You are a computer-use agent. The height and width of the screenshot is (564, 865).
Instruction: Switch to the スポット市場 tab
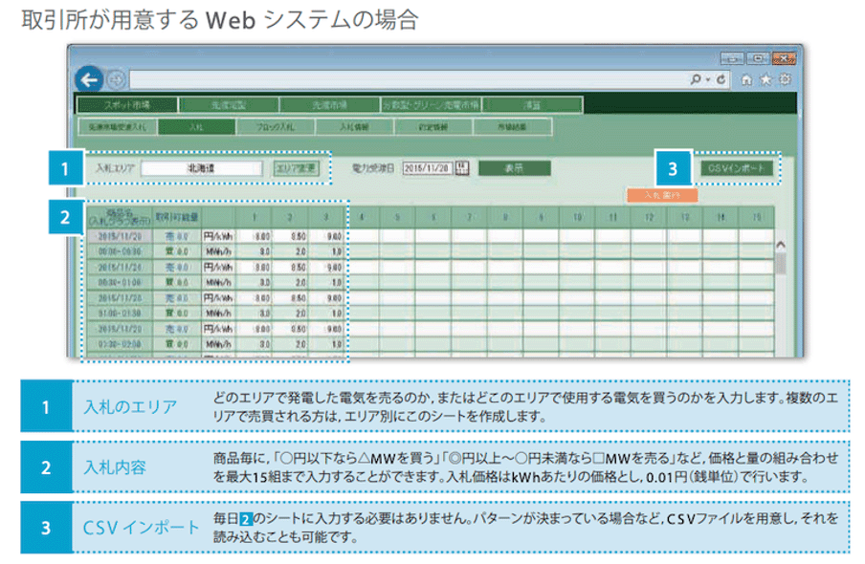pos(126,104)
